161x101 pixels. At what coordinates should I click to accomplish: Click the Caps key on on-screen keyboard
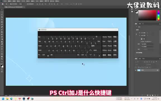point(41,47)
